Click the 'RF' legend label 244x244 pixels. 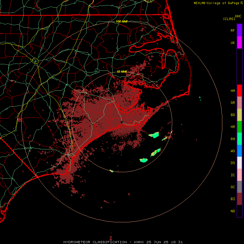233,30
